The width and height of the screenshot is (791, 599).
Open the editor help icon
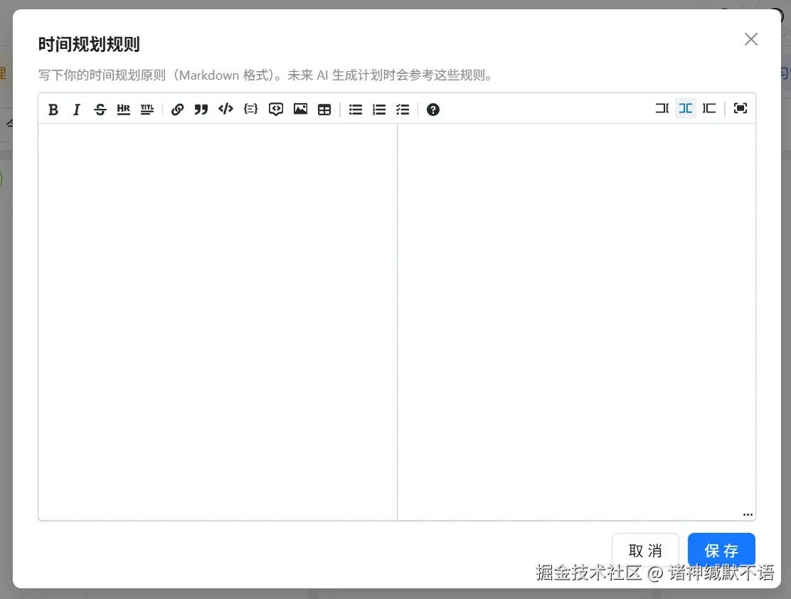click(x=432, y=110)
